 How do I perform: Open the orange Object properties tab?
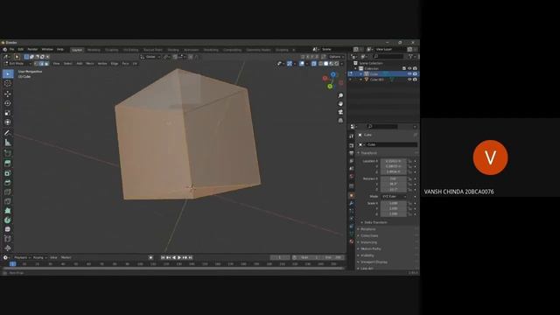pyautogui.click(x=352, y=195)
